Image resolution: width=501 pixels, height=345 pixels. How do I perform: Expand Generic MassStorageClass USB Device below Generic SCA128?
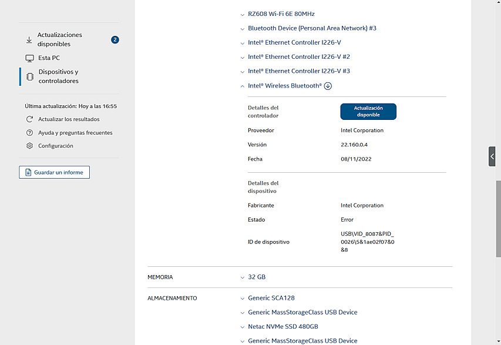302,313
